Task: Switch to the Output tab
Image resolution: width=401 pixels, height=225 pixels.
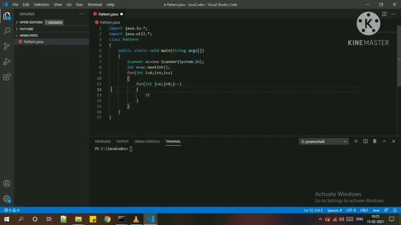Action: (x=123, y=142)
